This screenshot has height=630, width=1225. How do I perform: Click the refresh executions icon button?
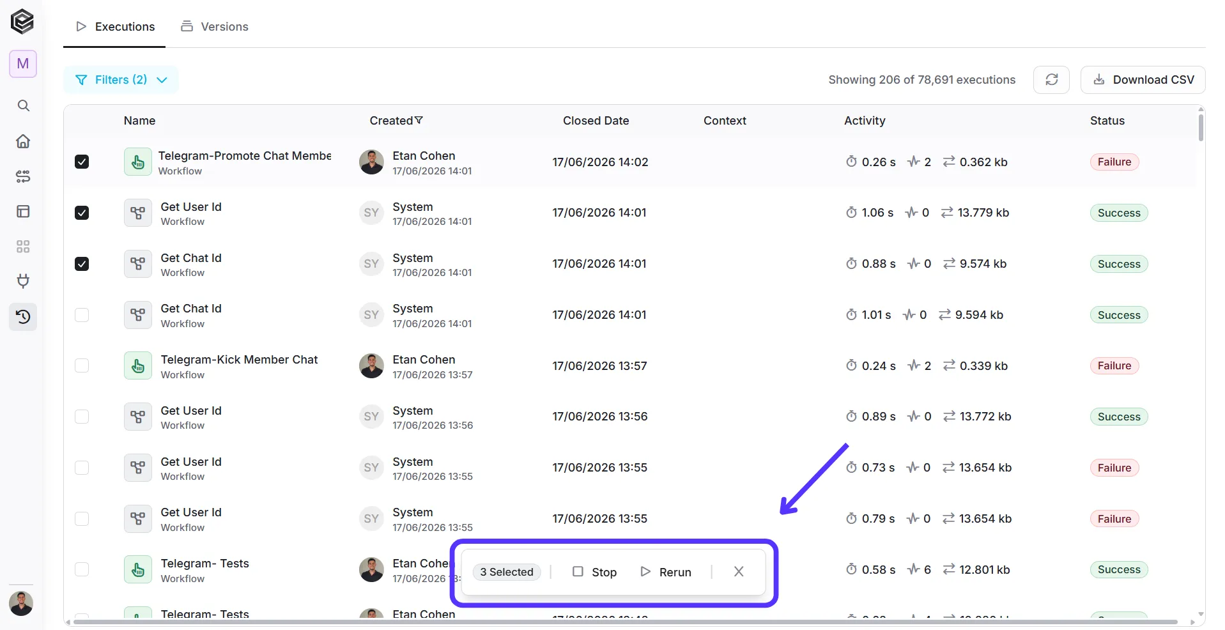tap(1051, 80)
